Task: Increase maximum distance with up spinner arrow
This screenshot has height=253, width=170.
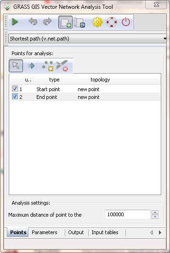Action: point(155,213)
